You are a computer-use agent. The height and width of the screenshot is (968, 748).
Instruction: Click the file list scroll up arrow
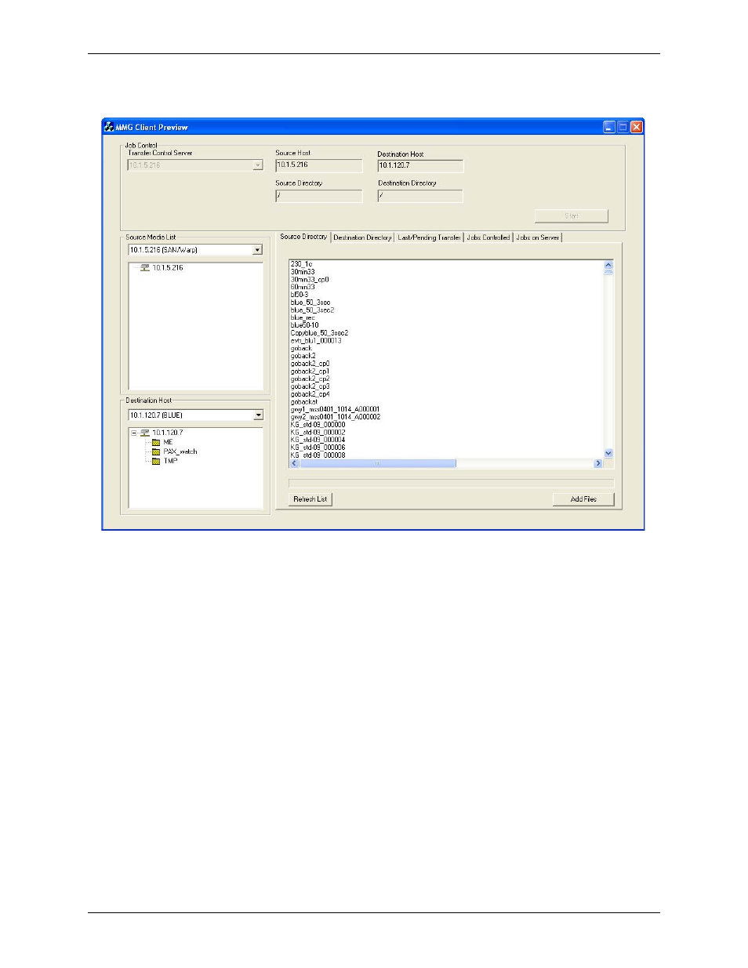(x=608, y=265)
